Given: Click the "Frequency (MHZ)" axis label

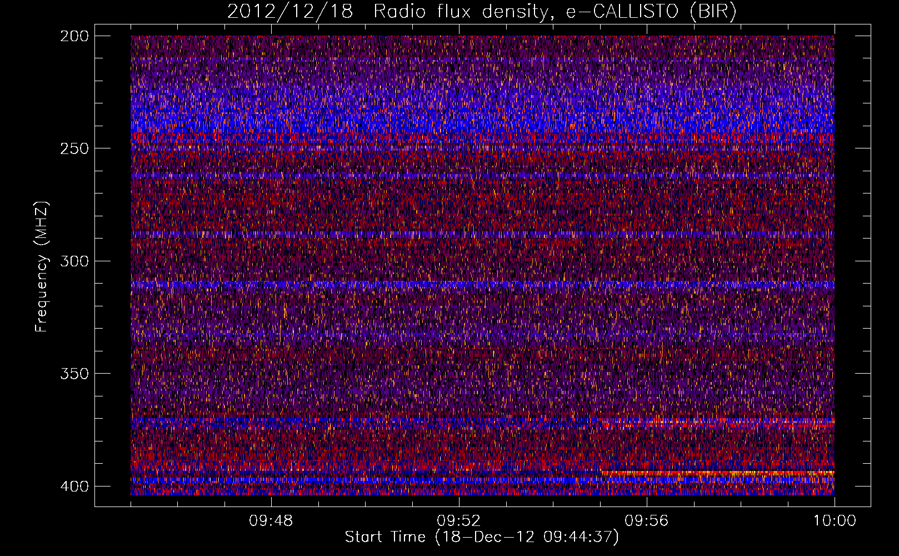Looking at the screenshot, I should click(42, 267).
